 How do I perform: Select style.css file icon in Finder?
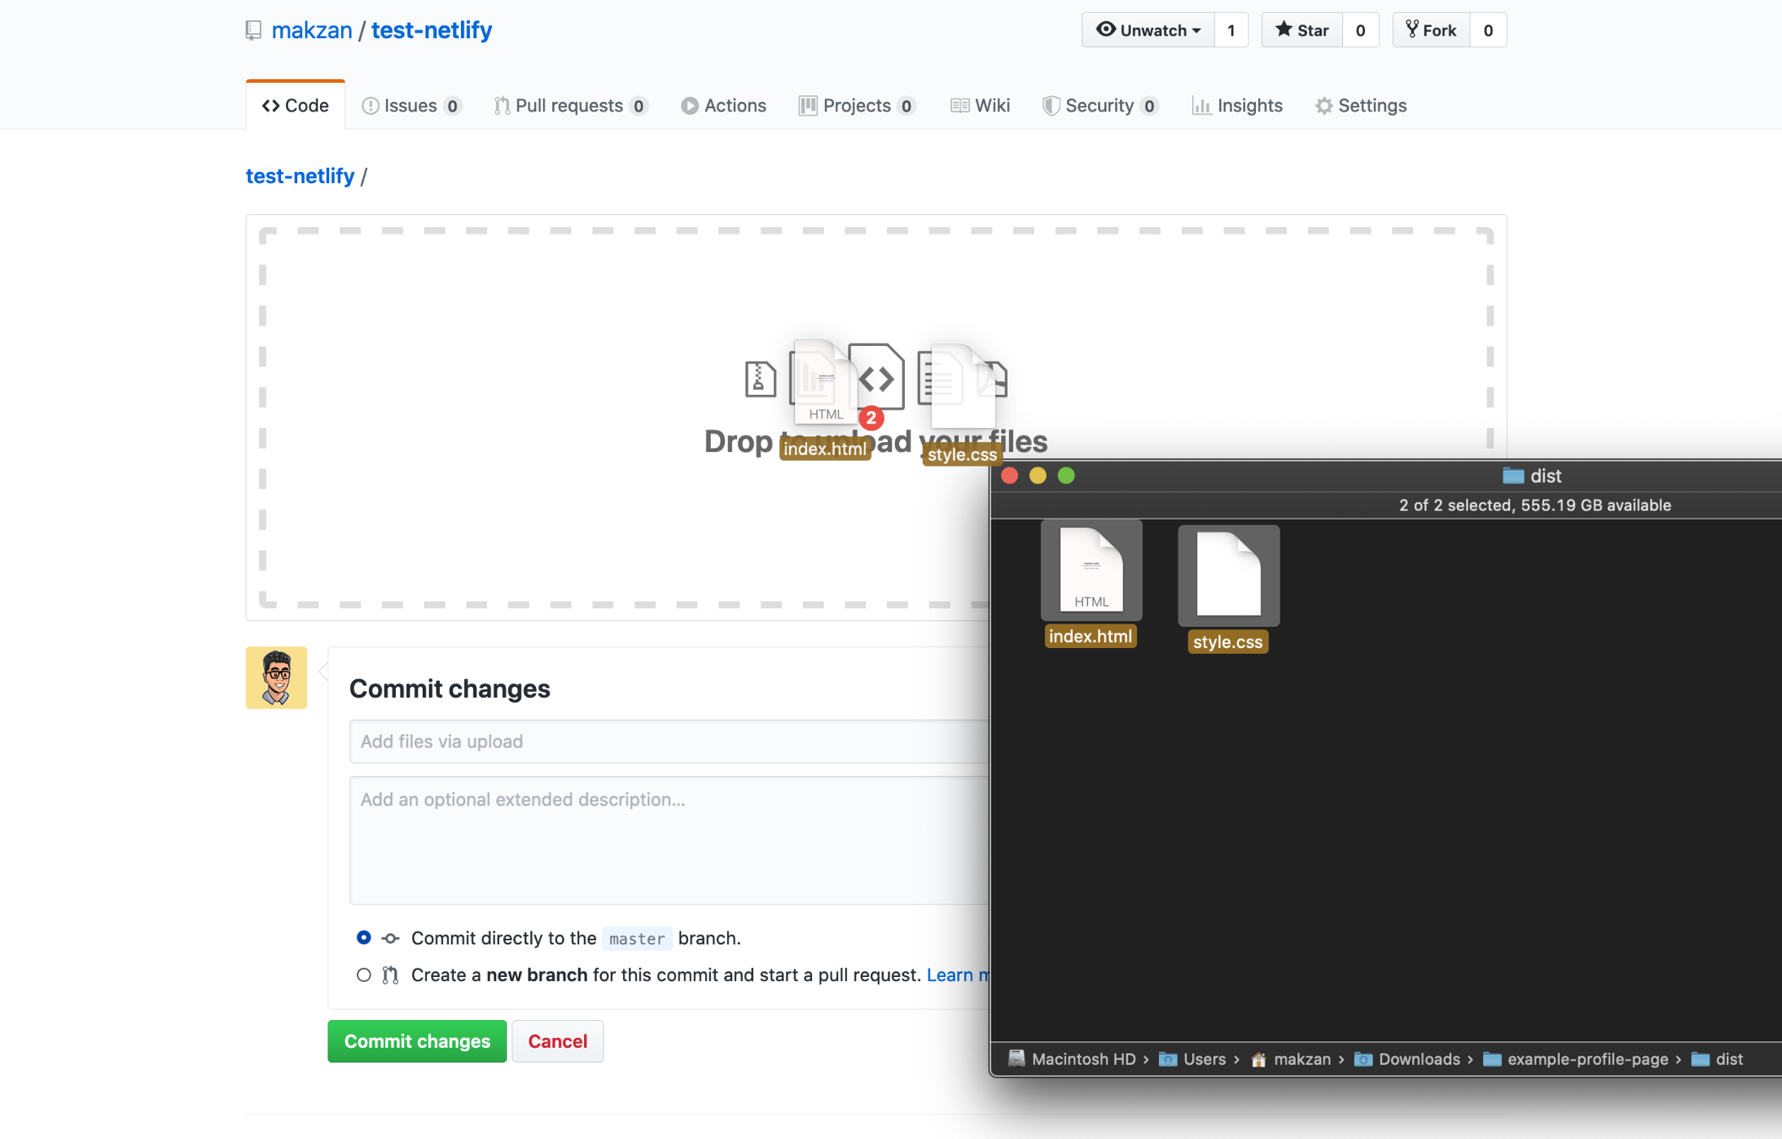click(1228, 576)
